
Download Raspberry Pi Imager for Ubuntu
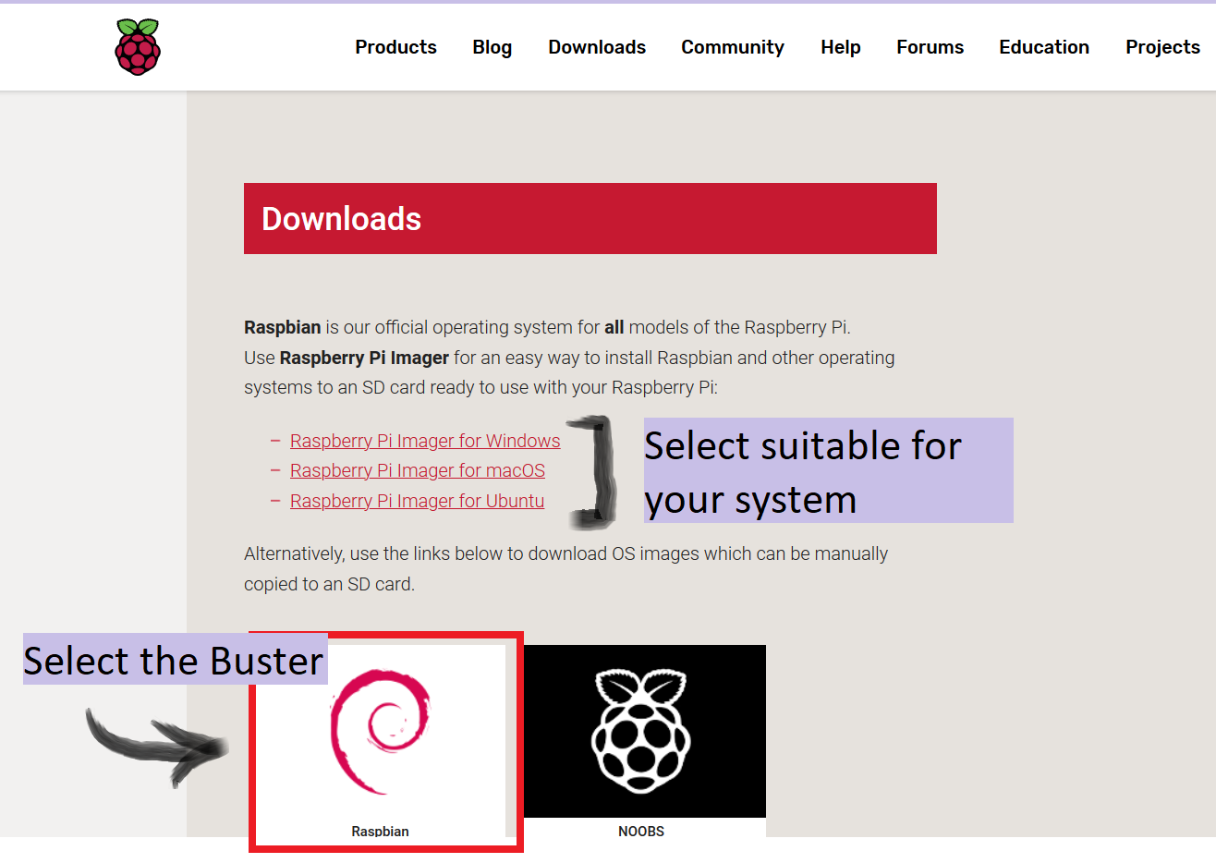point(418,500)
